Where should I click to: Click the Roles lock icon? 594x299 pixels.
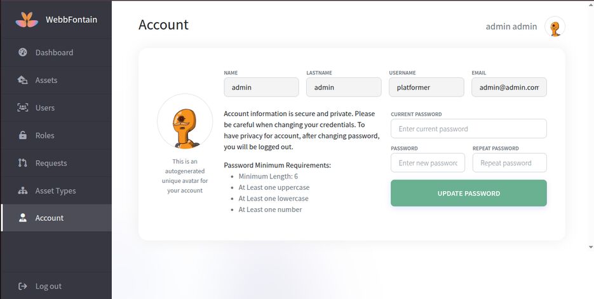tap(23, 135)
